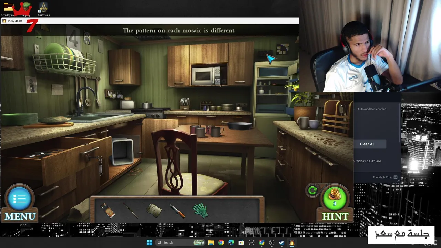The image size is (441, 248).
Task: Open Microsoft Store from the taskbar
Action: pyautogui.click(x=241, y=242)
